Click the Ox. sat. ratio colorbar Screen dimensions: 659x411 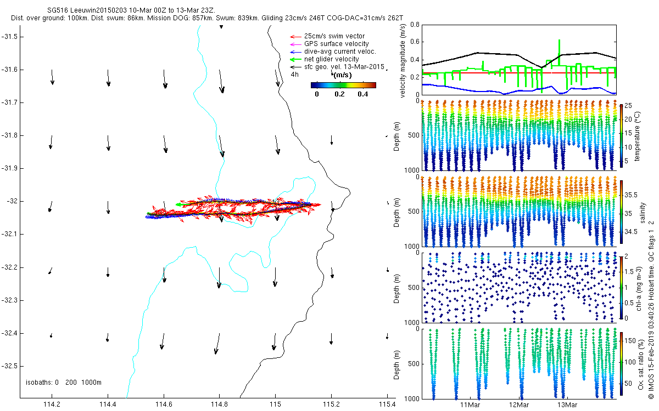[x=622, y=364]
